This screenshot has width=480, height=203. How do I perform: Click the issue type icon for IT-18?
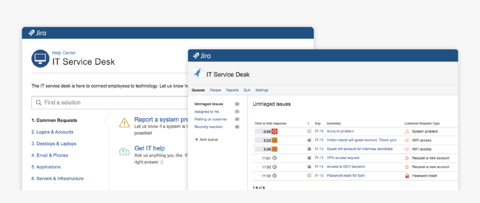pyautogui.click(x=309, y=140)
